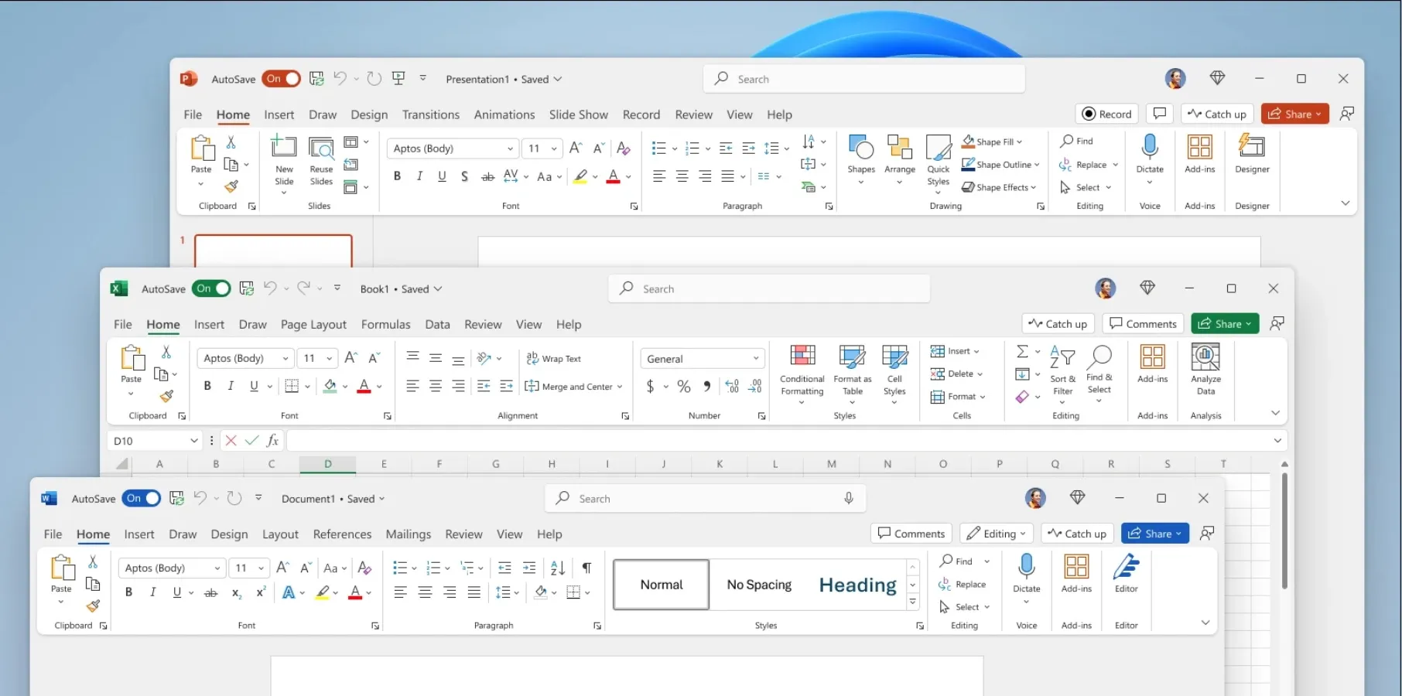
Task: Apply red font color in Word
Action: coord(354,593)
